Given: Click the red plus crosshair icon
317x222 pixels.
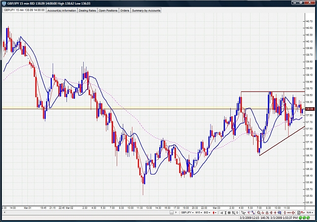Looking at the screenshot, I should click(275, 212).
